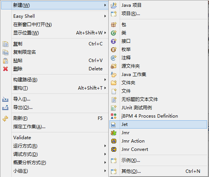Image resolution: width=209 pixels, height=177 pixels.
Task: Expand the 运行方式(R) submenu arrow
Action: 105,146
